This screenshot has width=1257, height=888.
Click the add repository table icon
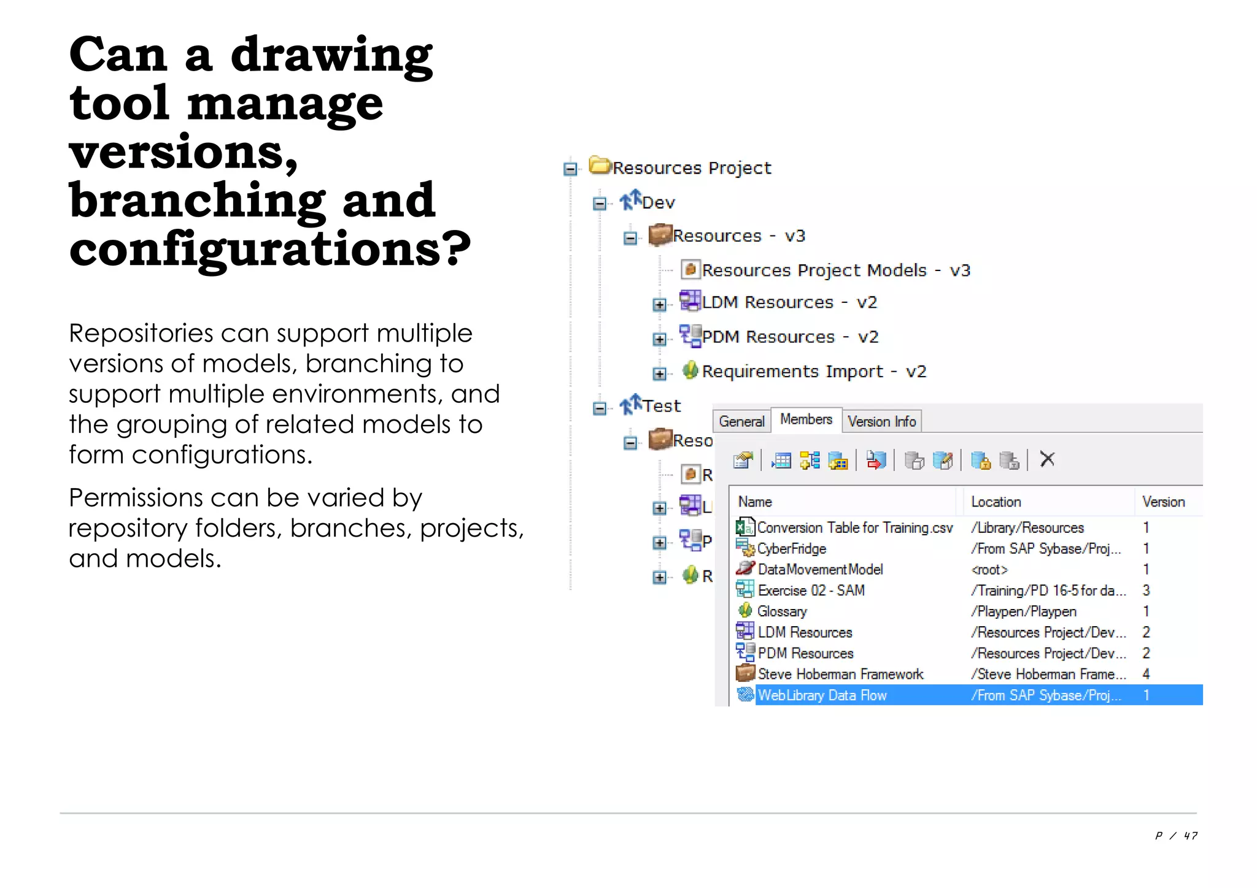tap(838, 460)
